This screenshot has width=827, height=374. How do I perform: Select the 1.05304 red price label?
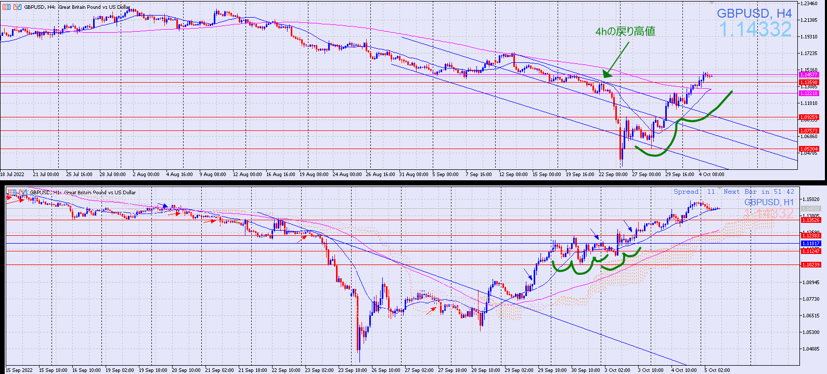(809, 149)
